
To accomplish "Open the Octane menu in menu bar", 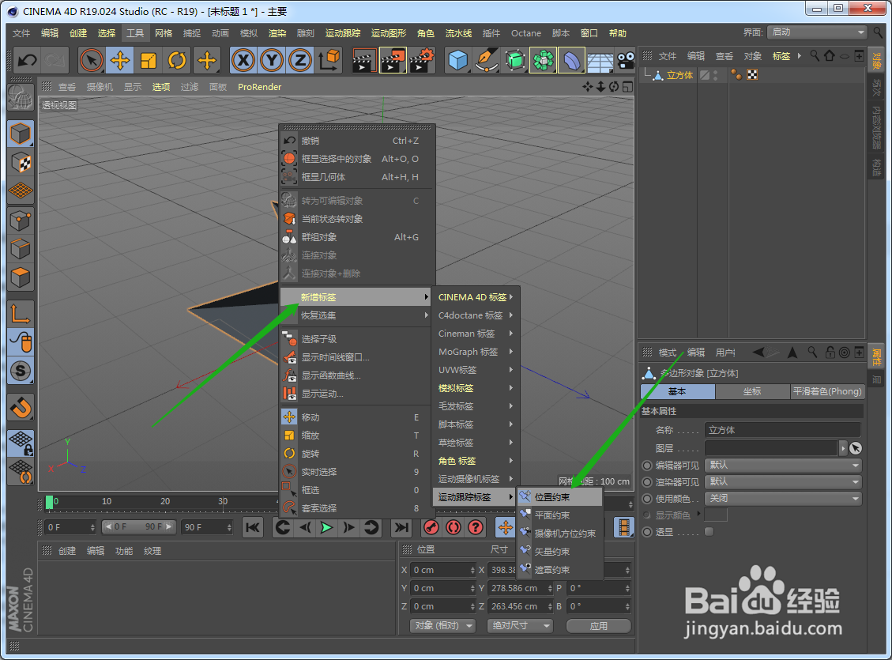I will (525, 33).
